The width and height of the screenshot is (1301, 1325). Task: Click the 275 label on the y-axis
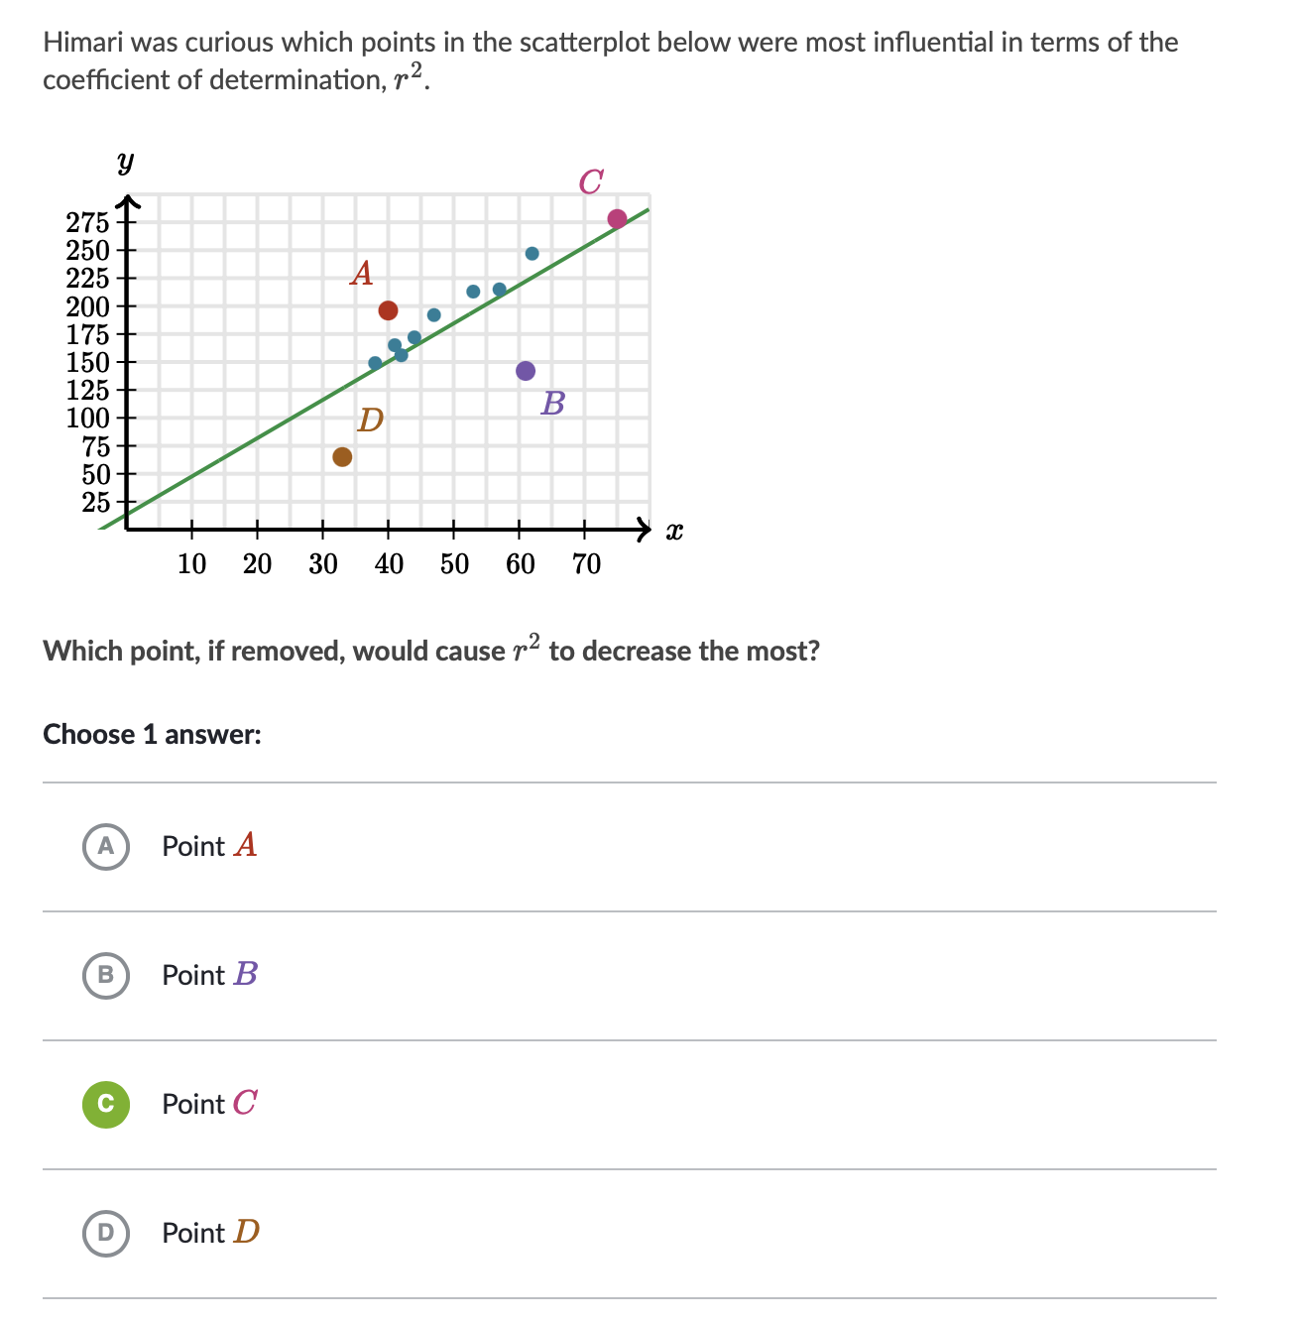tap(87, 222)
